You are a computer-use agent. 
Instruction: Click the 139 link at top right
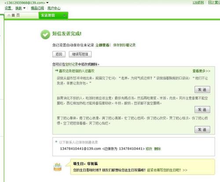[198, 2]
